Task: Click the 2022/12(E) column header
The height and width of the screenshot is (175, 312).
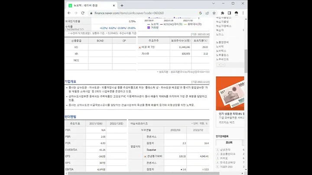Action: [117, 123]
